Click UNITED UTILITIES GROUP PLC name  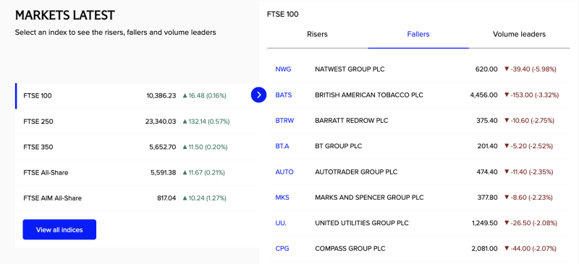tap(362, 223)
